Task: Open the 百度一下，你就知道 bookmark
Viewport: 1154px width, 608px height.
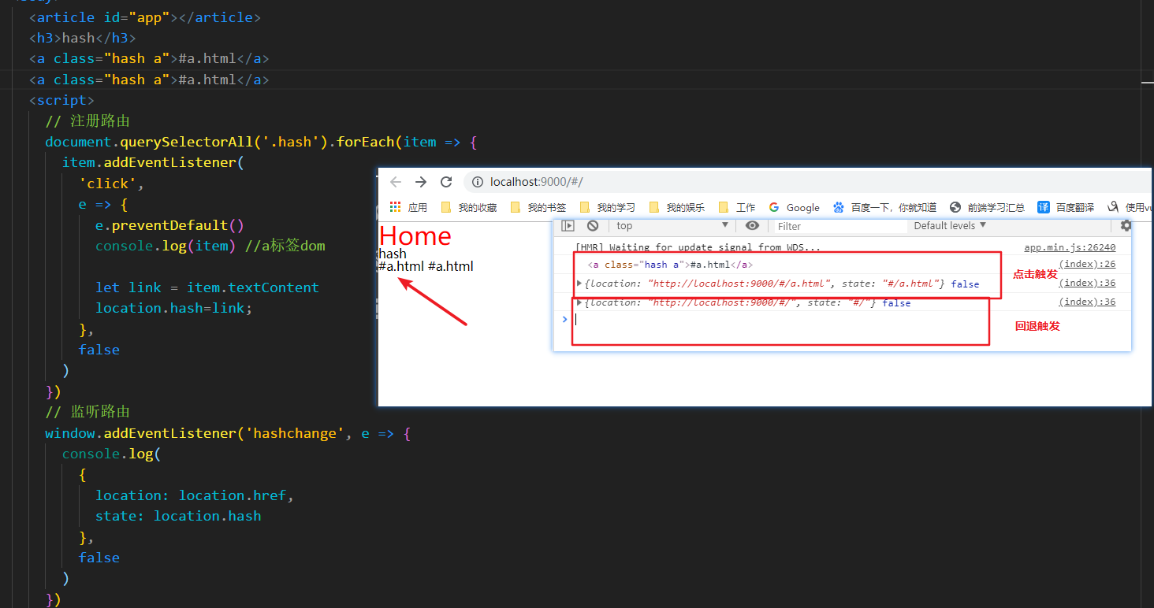Action: point(884,207)
